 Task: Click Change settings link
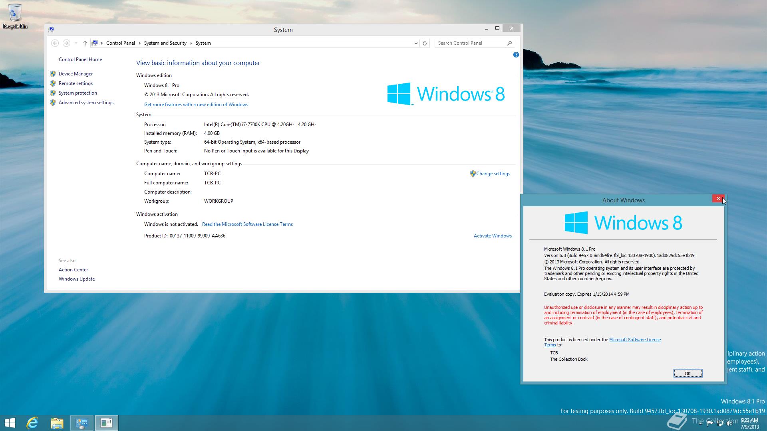pos(493,174)
